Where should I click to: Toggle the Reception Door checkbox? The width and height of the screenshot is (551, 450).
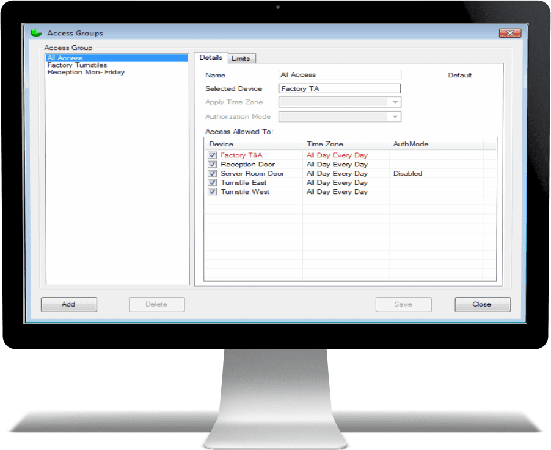213,165
